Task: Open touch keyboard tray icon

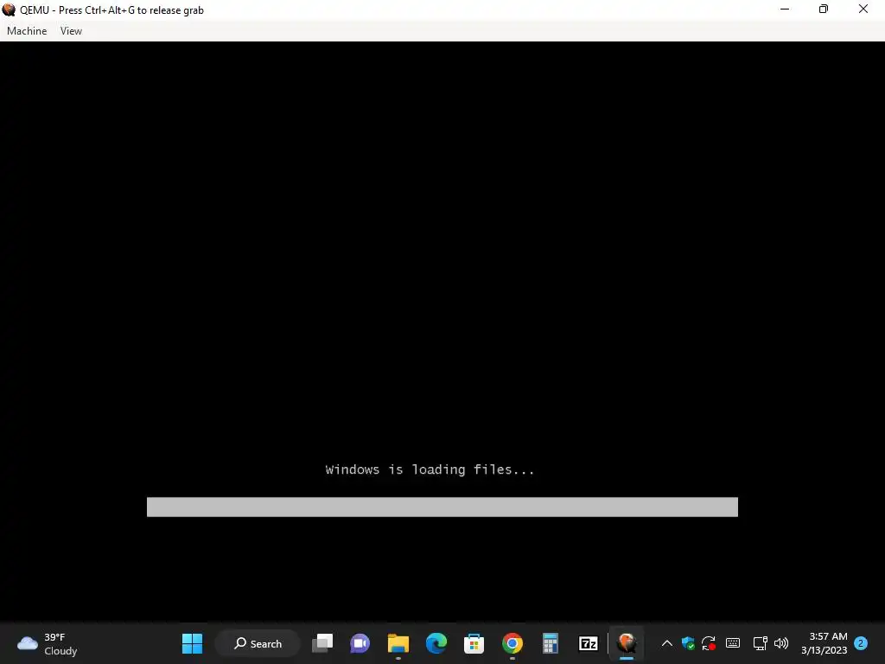Action: [x=733, y=643]
